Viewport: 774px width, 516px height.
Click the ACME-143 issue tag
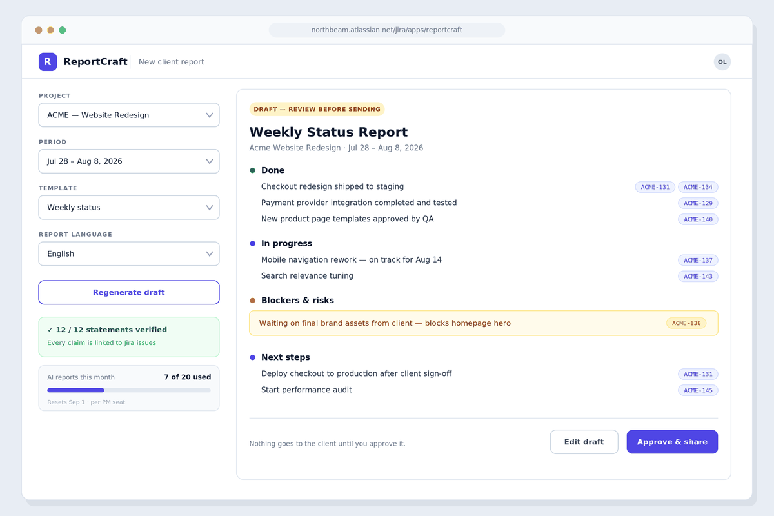tap(698, 276)
